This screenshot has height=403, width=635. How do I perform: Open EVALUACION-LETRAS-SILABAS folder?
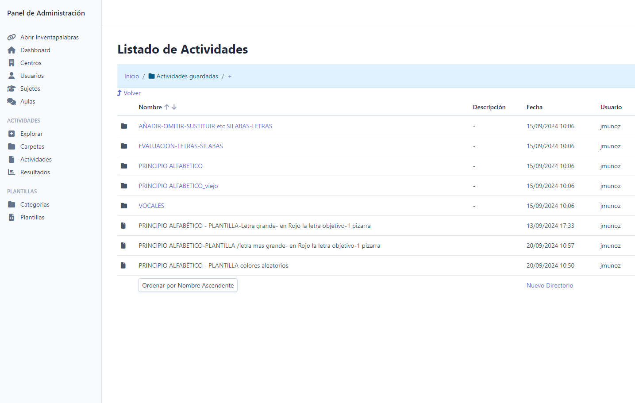pyautogui.click(x=181, y=146)
